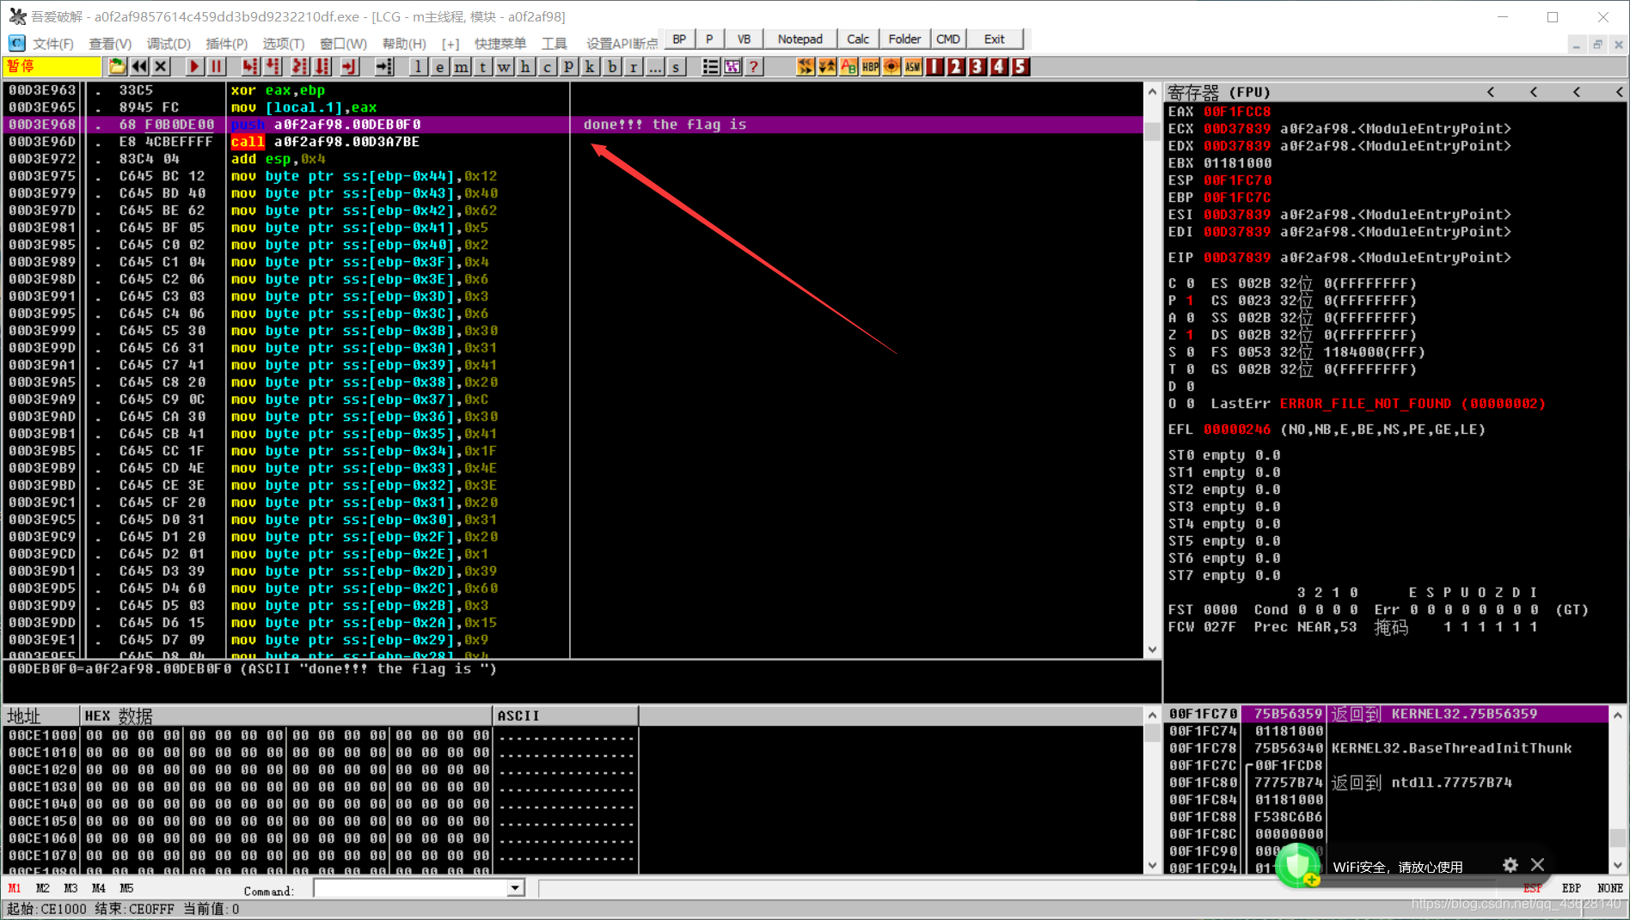Click the Exit button
The image size is (1630, 920).
click(995, 40)
